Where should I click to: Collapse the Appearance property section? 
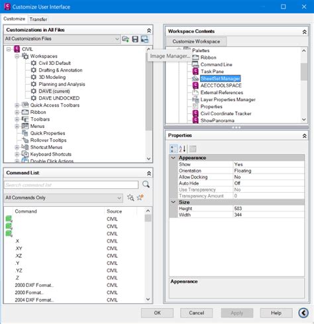[174, 158]
